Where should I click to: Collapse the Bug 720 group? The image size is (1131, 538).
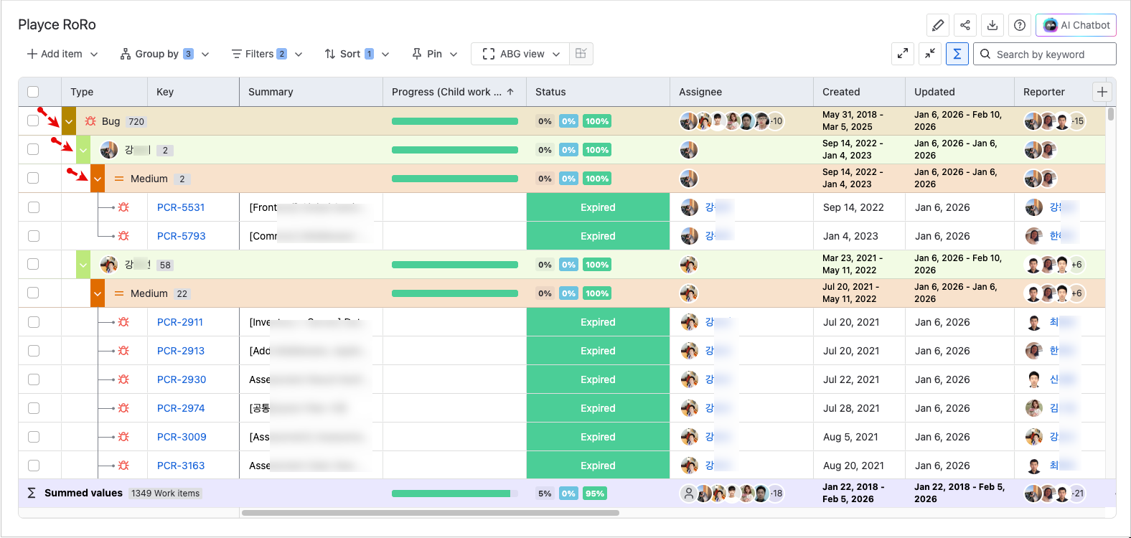(x=69, y=121)
